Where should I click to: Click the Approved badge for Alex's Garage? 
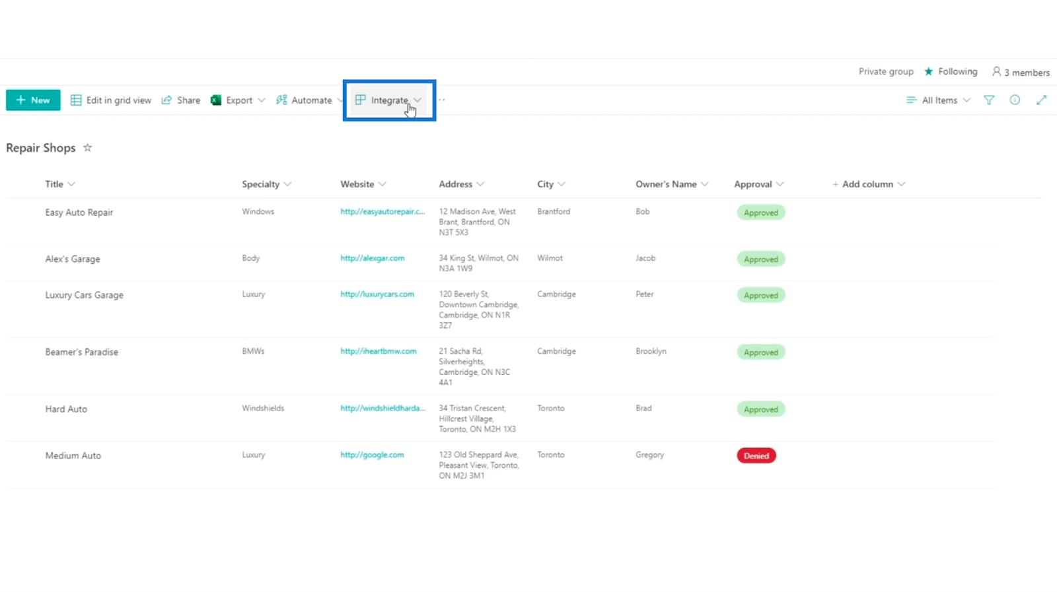[x=761, y=259]
